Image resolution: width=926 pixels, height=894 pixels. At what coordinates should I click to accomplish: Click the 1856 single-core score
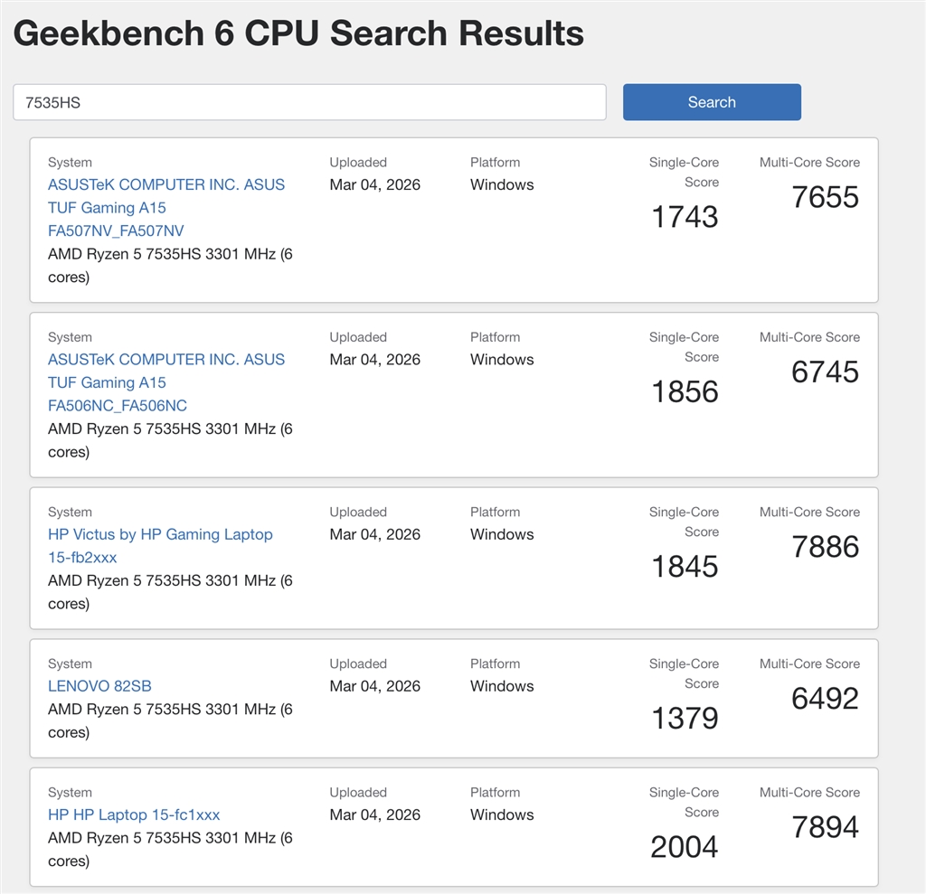[685, 391]
